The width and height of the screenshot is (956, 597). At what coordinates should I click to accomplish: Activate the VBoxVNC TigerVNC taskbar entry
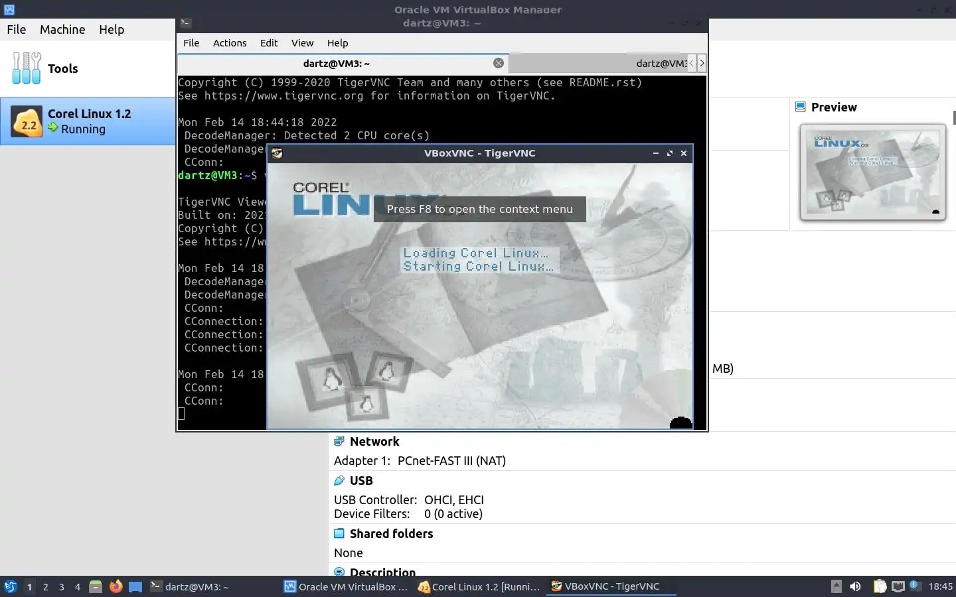pos(612,586)
